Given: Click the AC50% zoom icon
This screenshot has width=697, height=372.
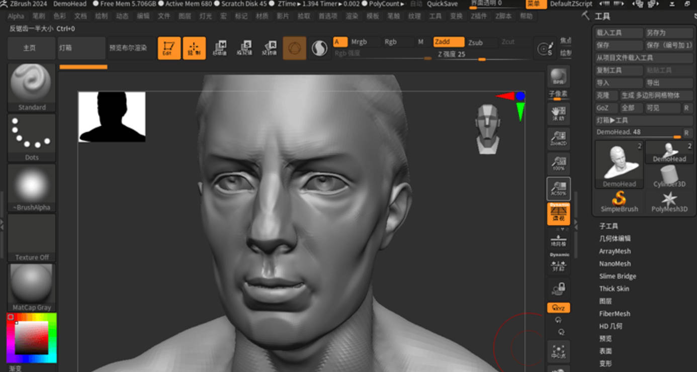Looking at the screenshot, I should (x=558, y=189).
